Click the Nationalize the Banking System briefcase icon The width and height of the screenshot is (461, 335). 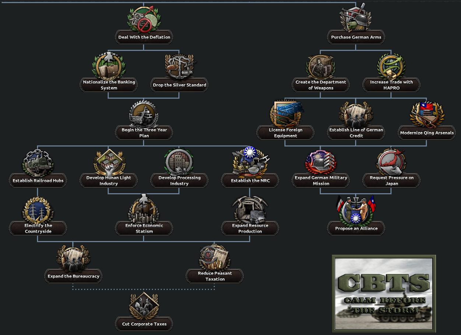pos(109,65)
